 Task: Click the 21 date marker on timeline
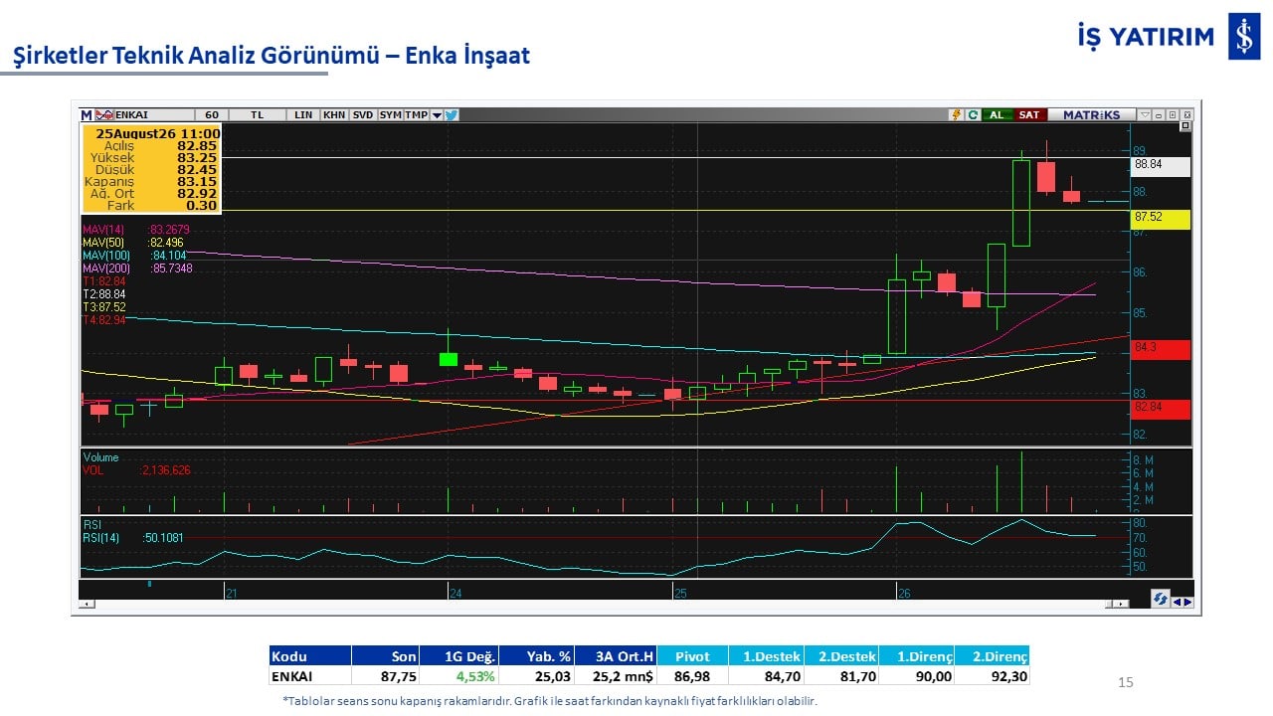pos(231,594)
